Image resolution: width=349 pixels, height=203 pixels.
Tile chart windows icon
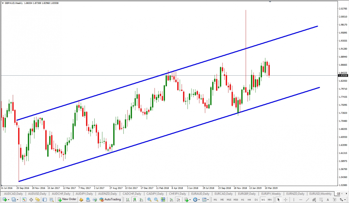tap(163, 200)
